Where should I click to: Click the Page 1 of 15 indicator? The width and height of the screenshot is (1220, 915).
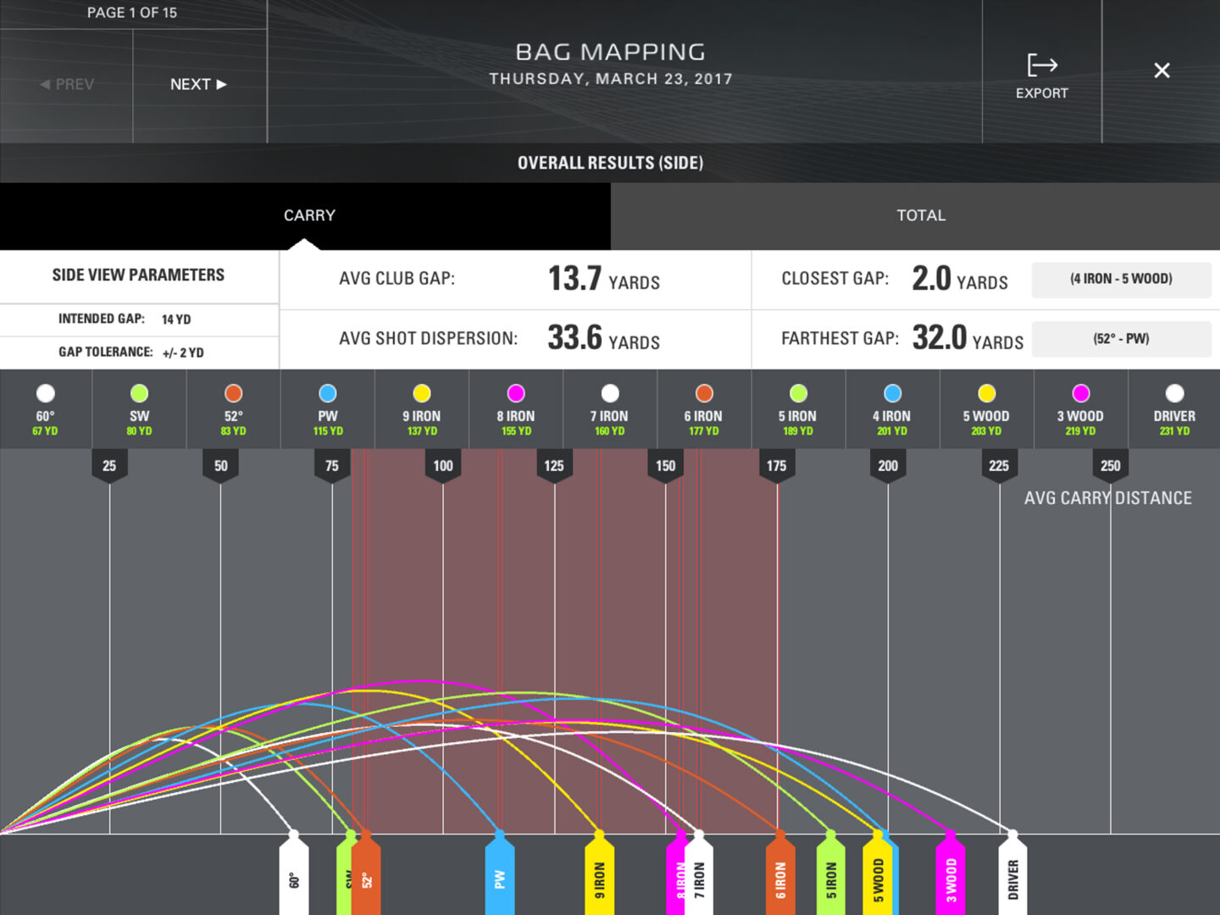pyautogui.click(x=132, y=13)
